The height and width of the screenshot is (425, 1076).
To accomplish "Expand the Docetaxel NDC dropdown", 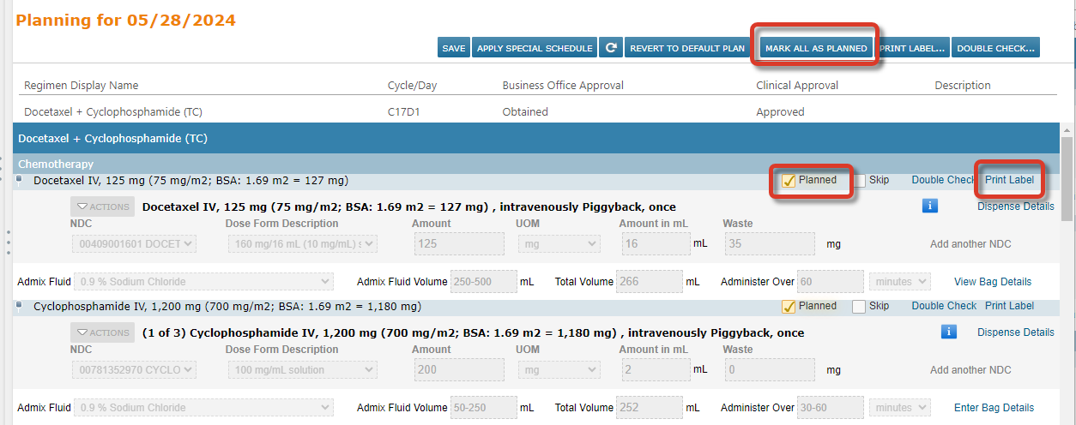I will click(134, 244).
